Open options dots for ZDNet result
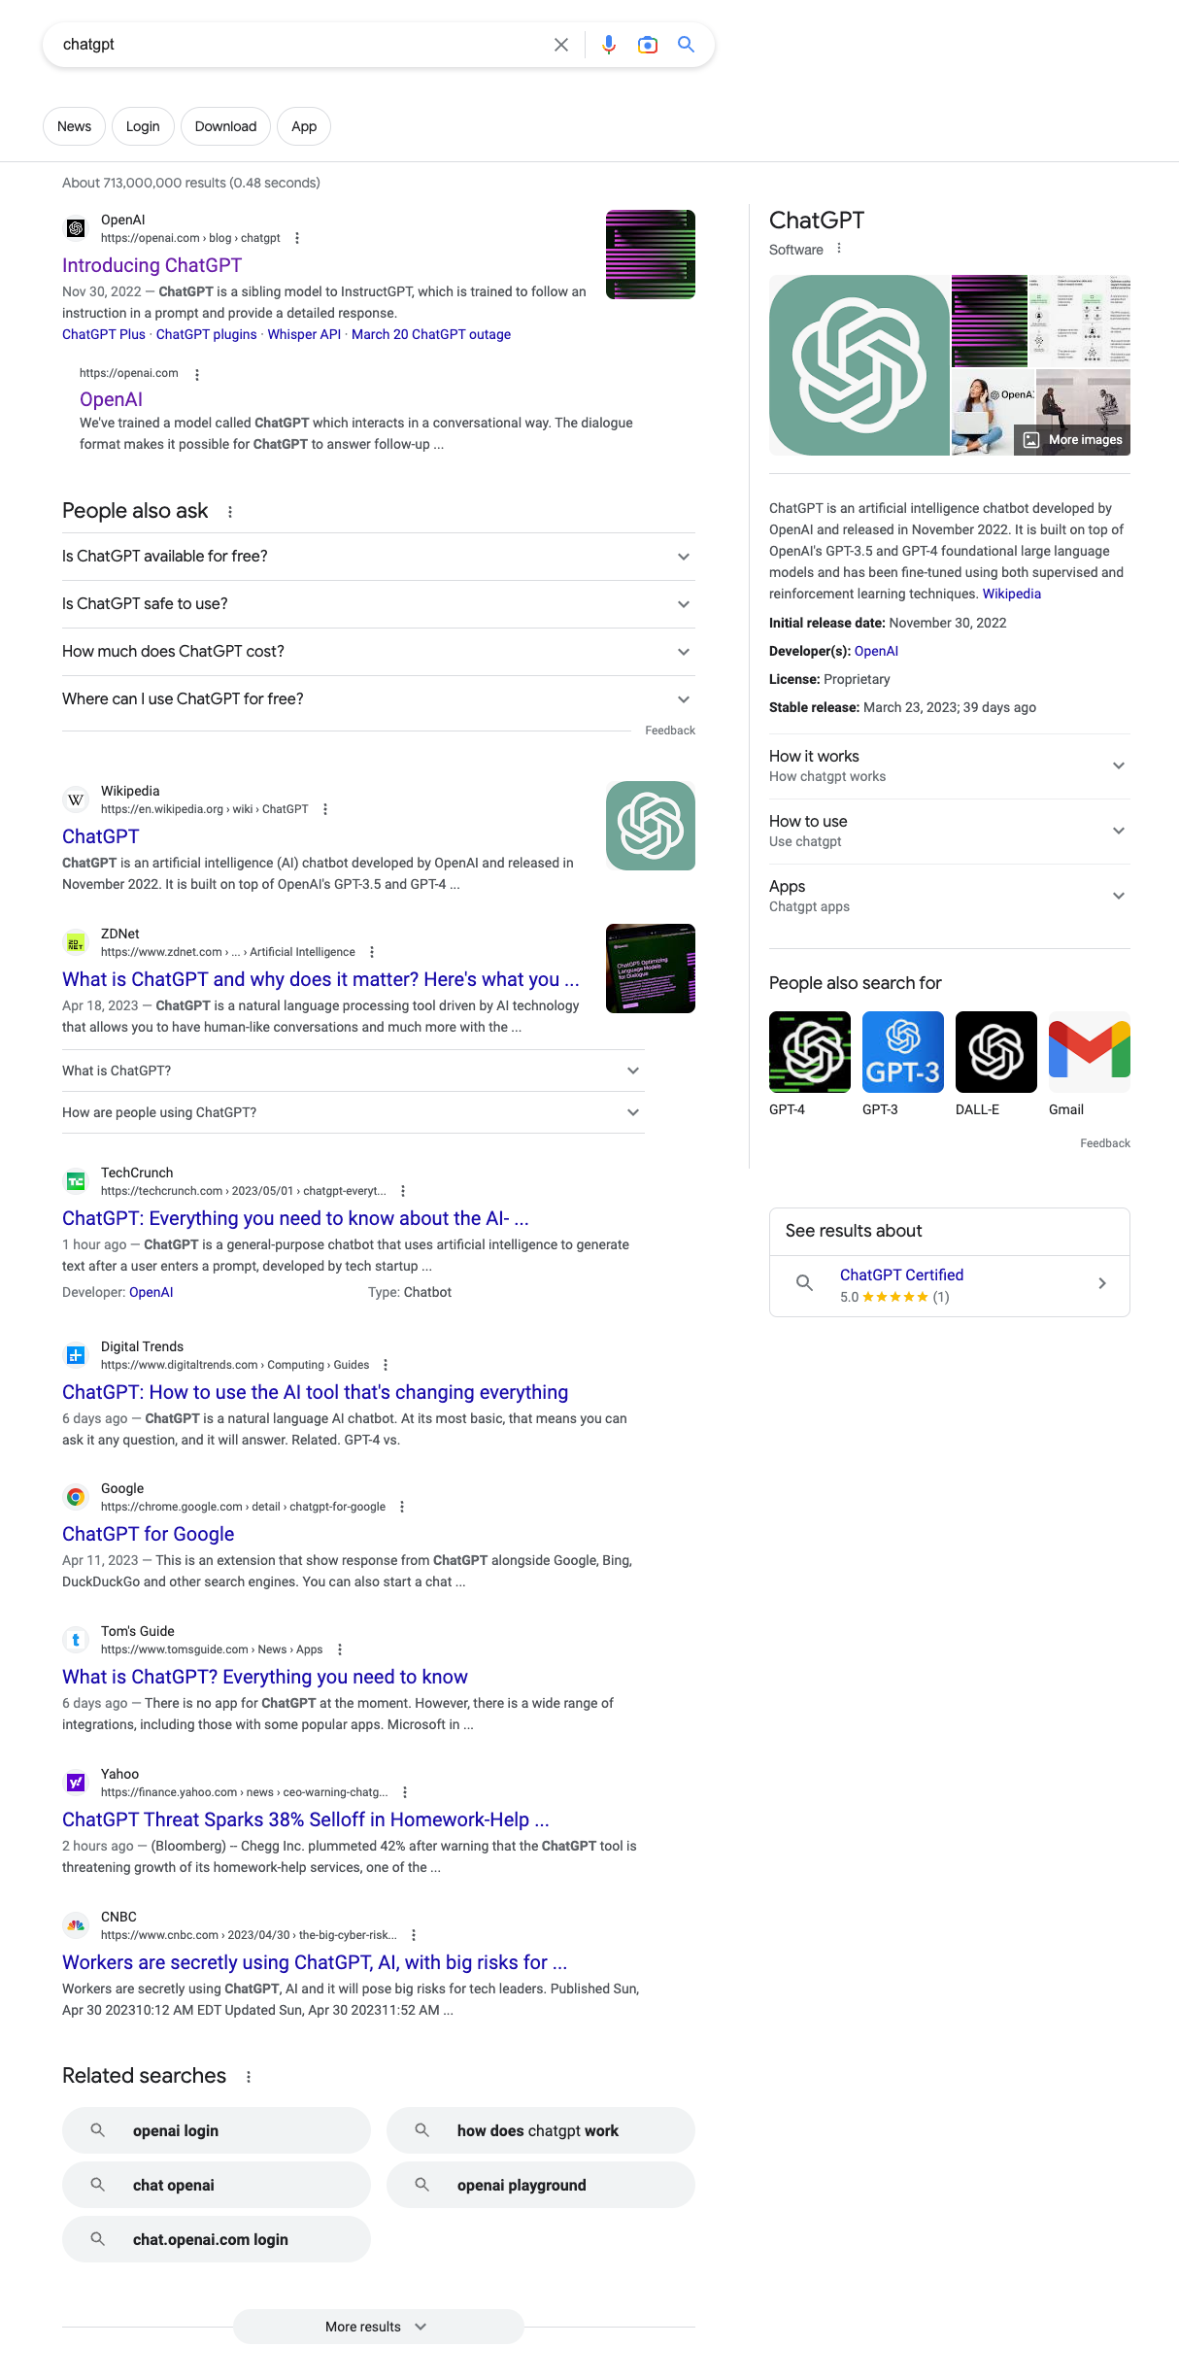The height and width of the screenshot is (2380, 1179). 372,952
